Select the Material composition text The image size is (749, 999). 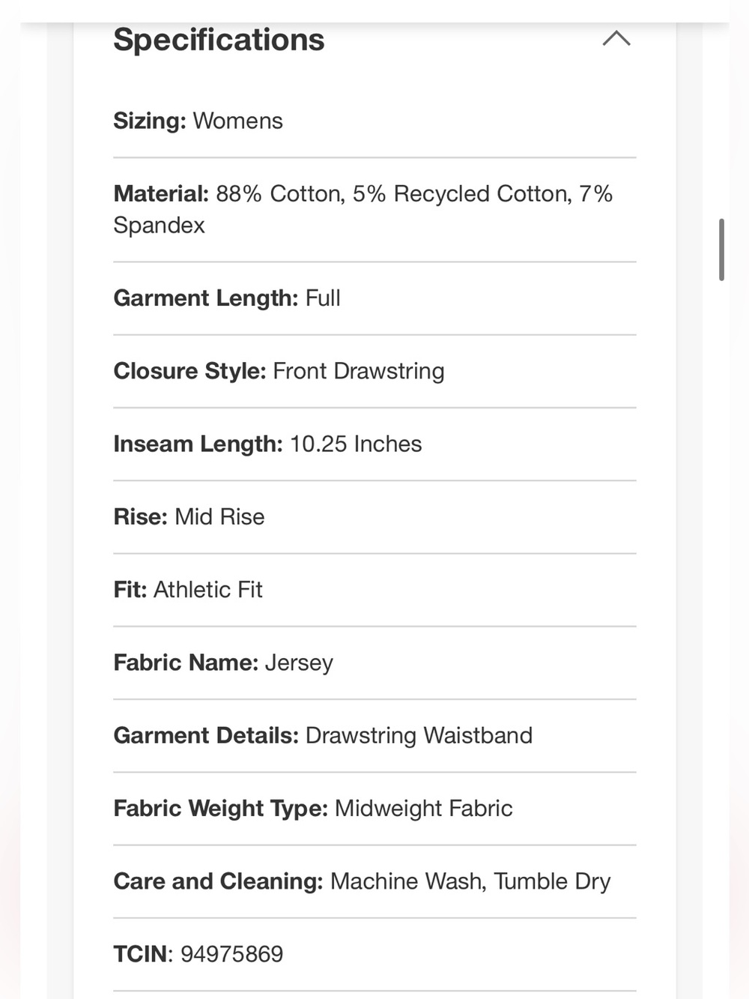tap(363, 209)
